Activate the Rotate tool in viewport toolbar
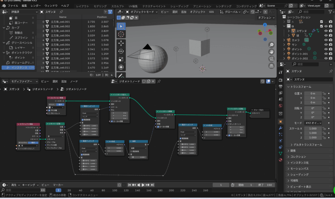This screenshot has width=335, height=199. (x=121, y=51)
